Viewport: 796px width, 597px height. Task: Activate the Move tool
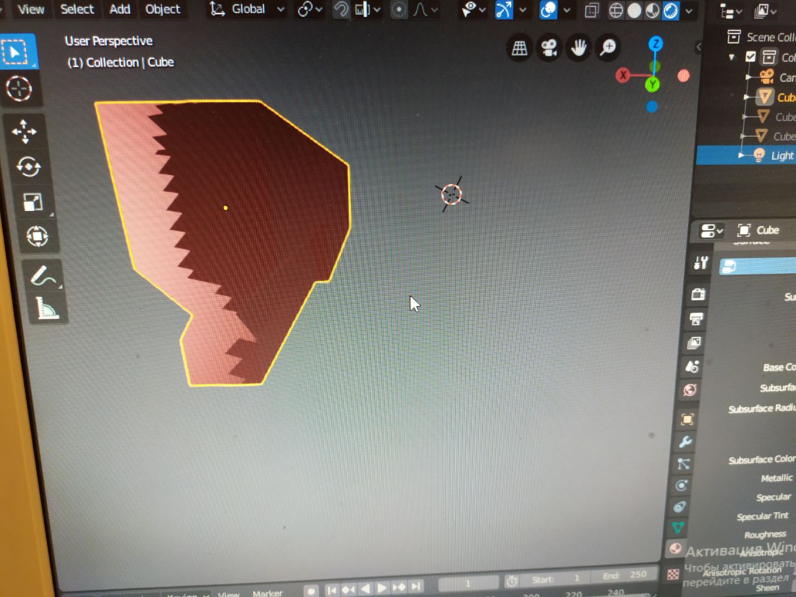(24, 132)
